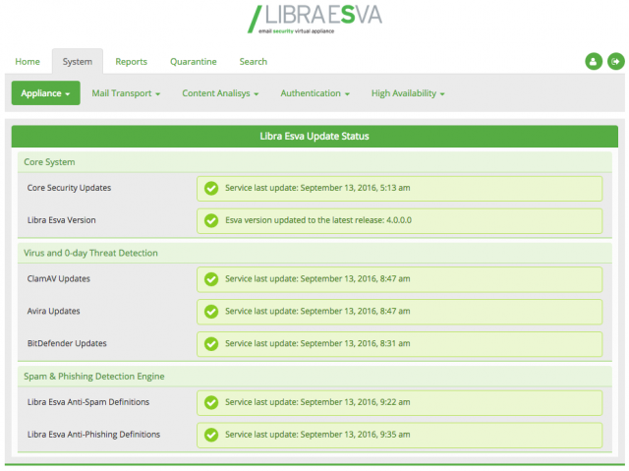Click the Libra Esva Version check icon
Viewport: 629px width, 471px height.
pyautogui.click(x=211, y=220)
